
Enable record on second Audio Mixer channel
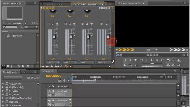point(75,24)
